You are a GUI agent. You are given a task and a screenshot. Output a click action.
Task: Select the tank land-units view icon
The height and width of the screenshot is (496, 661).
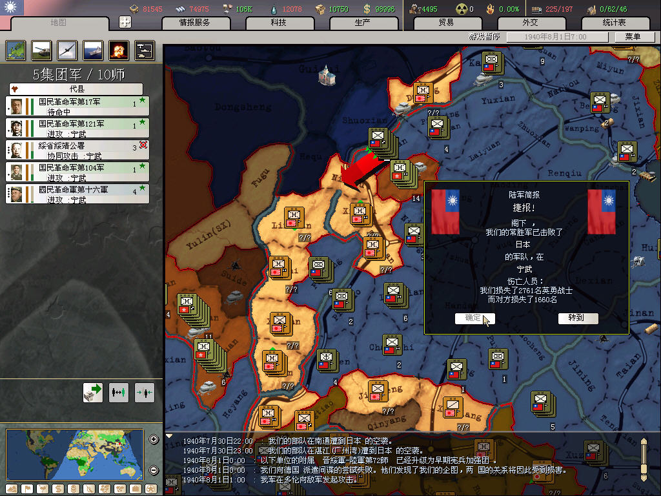coord(41,50)
